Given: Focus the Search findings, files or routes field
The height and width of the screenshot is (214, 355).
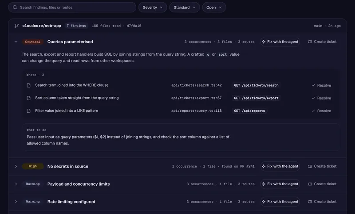Looking at the screenshot, I should (72, 7).
